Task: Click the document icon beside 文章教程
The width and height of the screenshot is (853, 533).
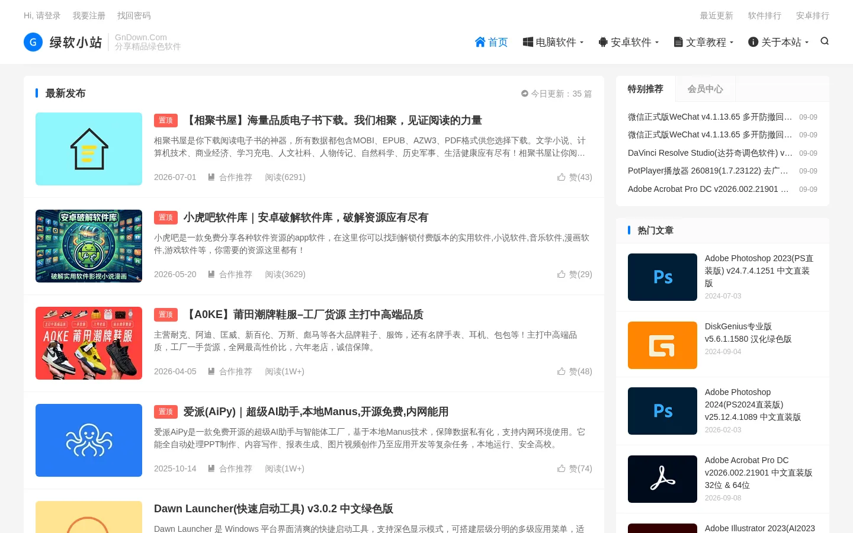Action: point(678,42)
